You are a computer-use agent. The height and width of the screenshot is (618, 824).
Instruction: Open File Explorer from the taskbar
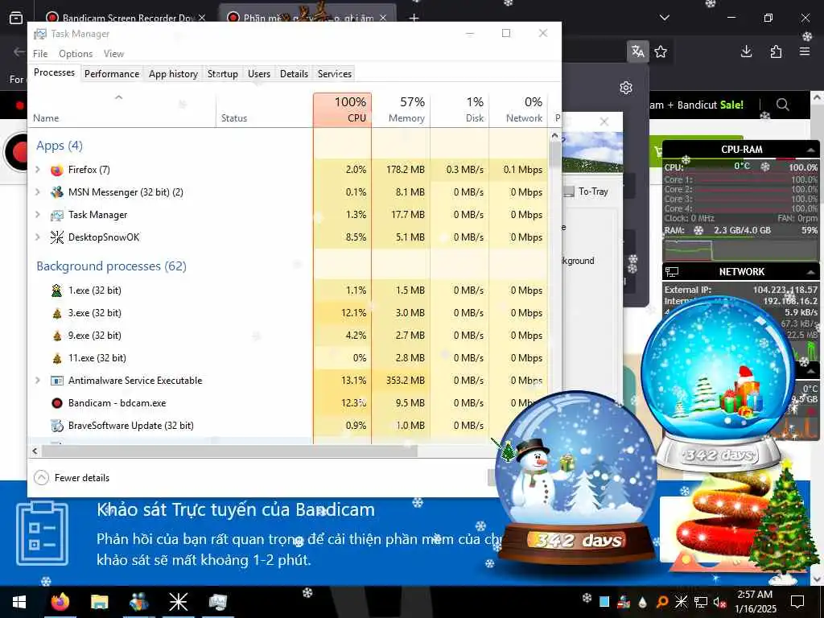[99, 602]
